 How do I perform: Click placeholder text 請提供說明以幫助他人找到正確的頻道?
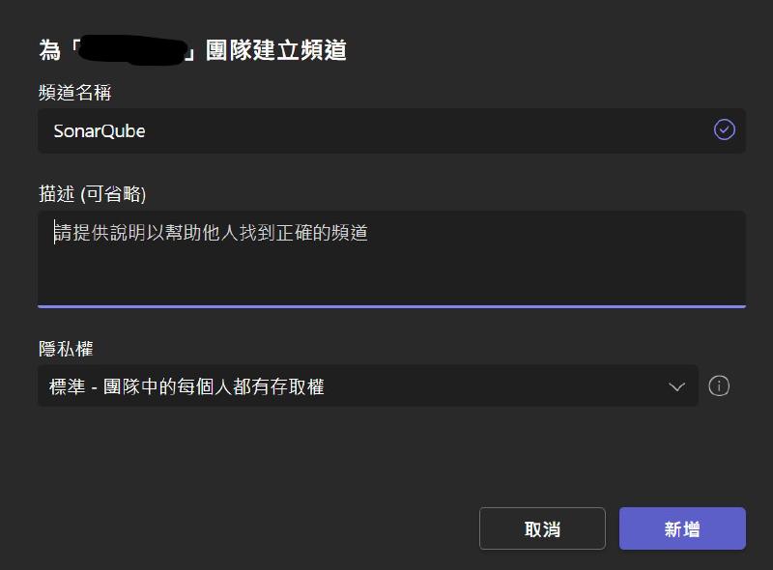coord(211,233)
